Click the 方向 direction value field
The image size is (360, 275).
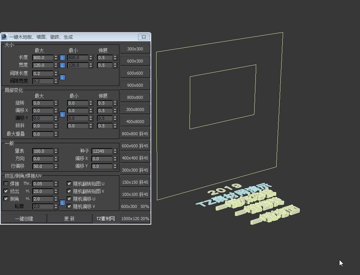[x=43, y=159]
